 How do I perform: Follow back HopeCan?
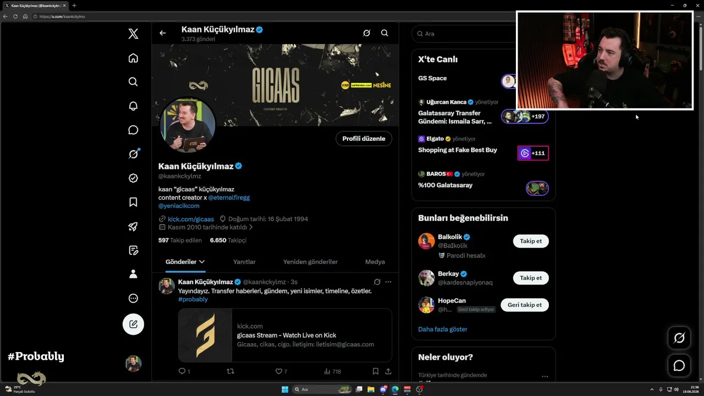tap(525, 305)
